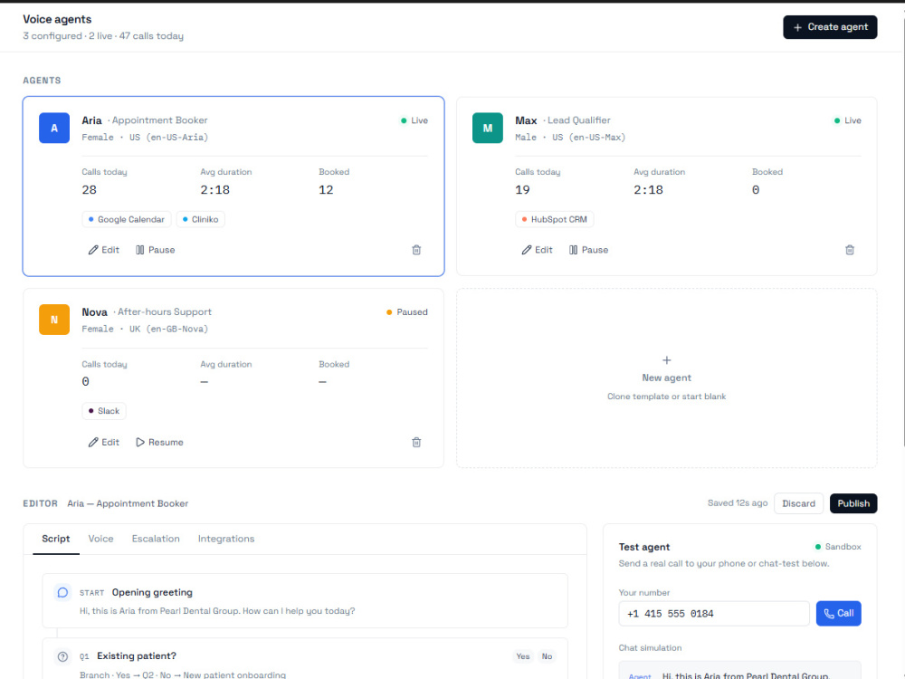This screenshot has width=905, height=679.
Task: Click the Google Calendar integration chip
Action: (x=127, y=219)
